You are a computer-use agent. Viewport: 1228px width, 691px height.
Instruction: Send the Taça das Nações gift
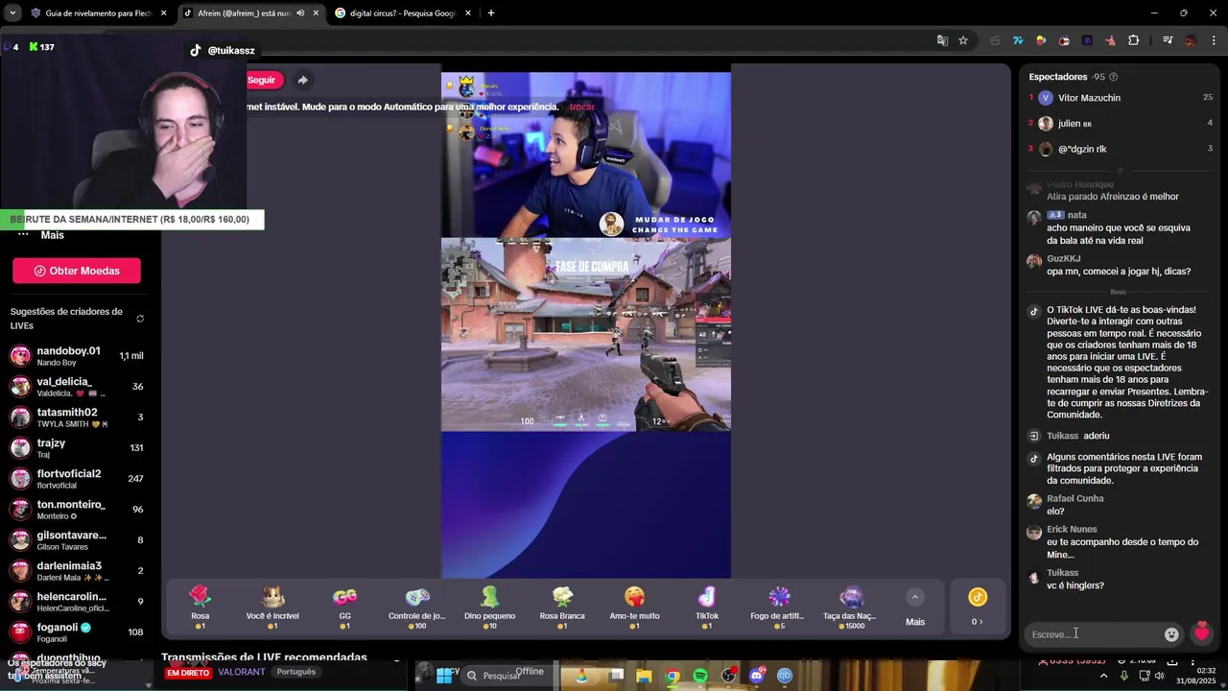(x=851, y=607)
